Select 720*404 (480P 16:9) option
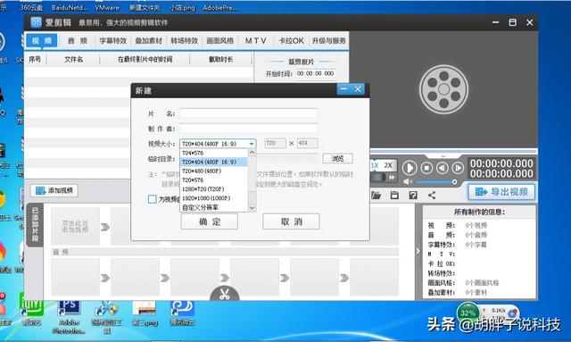The image size is (571, 342). (x=214, y=162)
